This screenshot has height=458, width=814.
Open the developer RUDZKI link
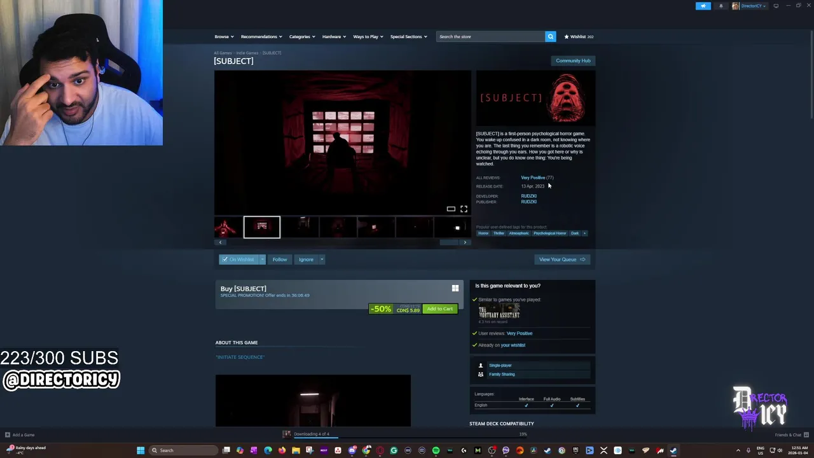tap(528, 196)
